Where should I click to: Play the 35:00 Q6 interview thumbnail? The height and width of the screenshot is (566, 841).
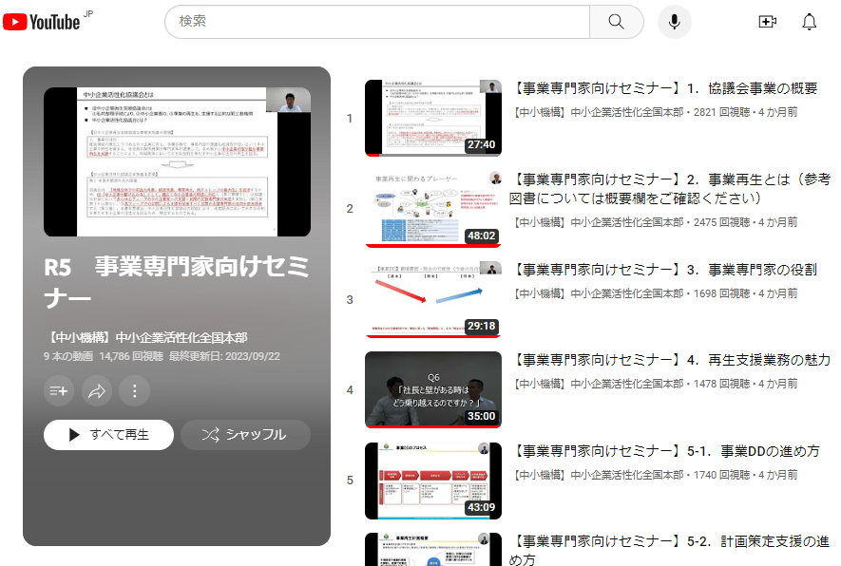[x=433, y=389]
